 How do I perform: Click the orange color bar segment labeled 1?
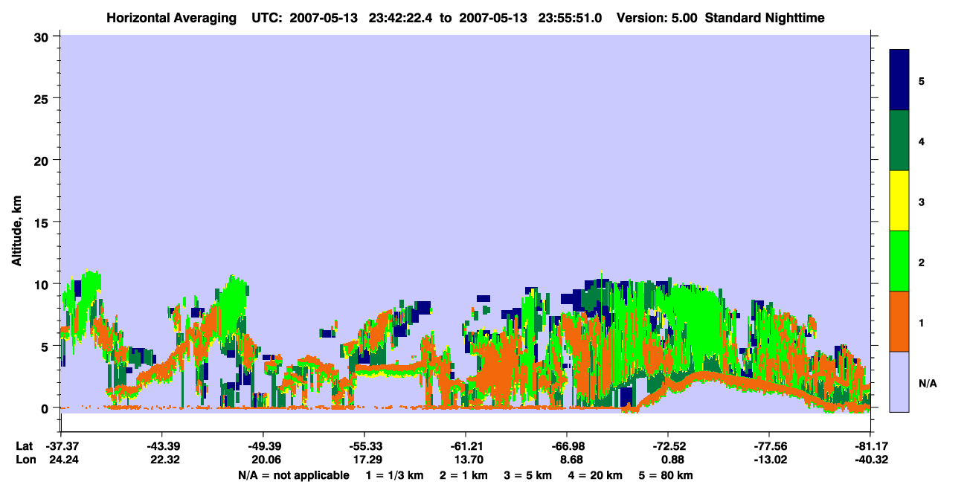pyautogui.click(x=899, y=321)
